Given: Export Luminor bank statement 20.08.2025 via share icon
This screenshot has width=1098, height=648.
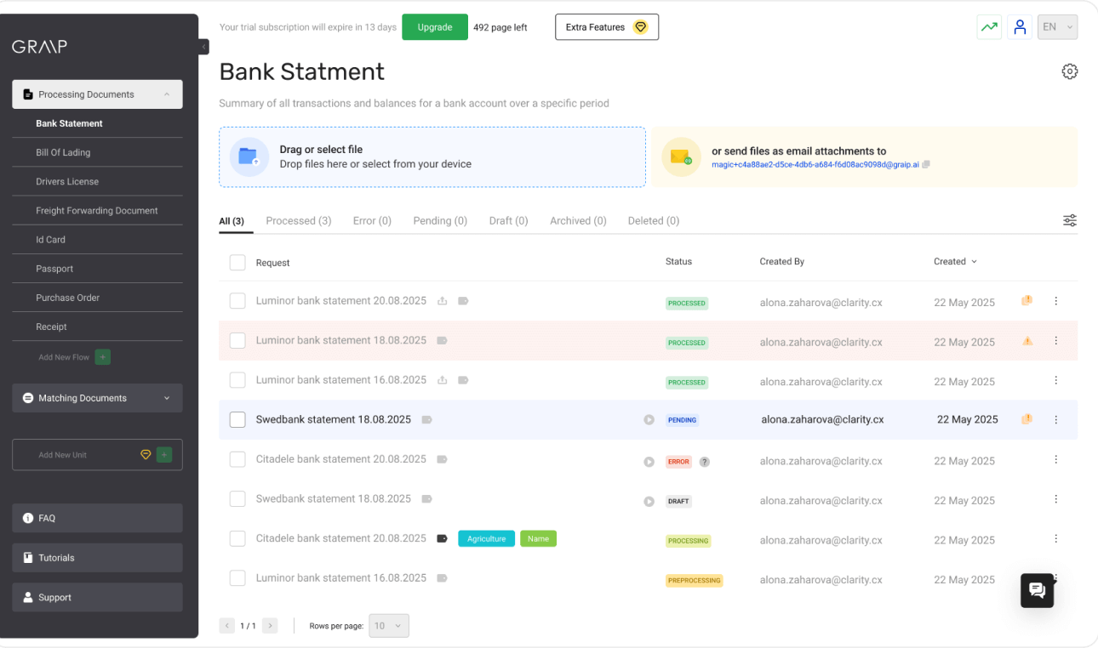Looking at the screenshot, I should (x=442, y=300).
